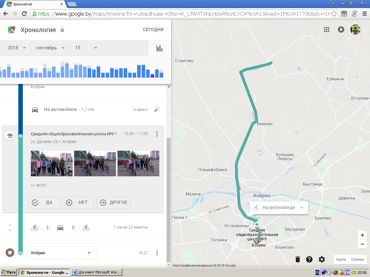The image size is (370, 277).
Task: Open the first school group photo
Action: 52,164
